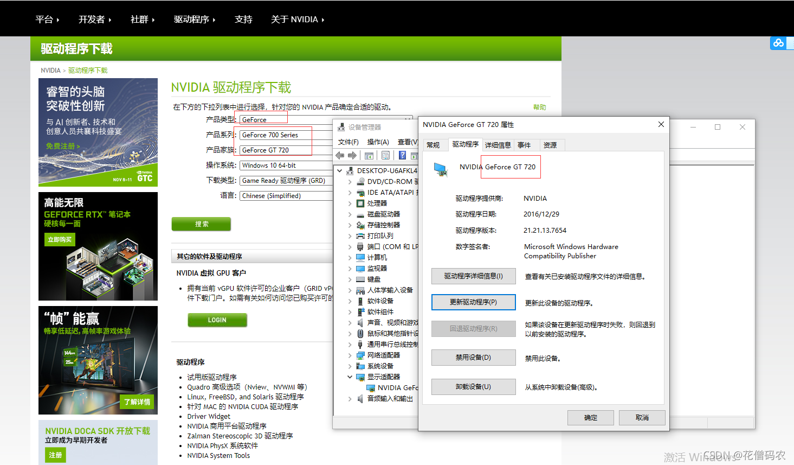This screenshot has width=794, height=465.
Task: Collapse 显示适配器 tree node
Action: [350, 377]
